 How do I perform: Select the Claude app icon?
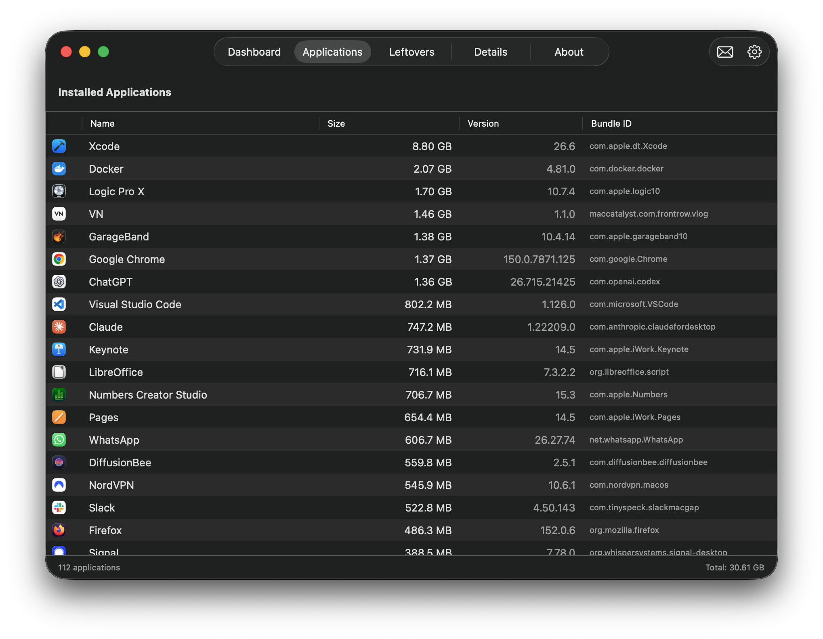59,327
